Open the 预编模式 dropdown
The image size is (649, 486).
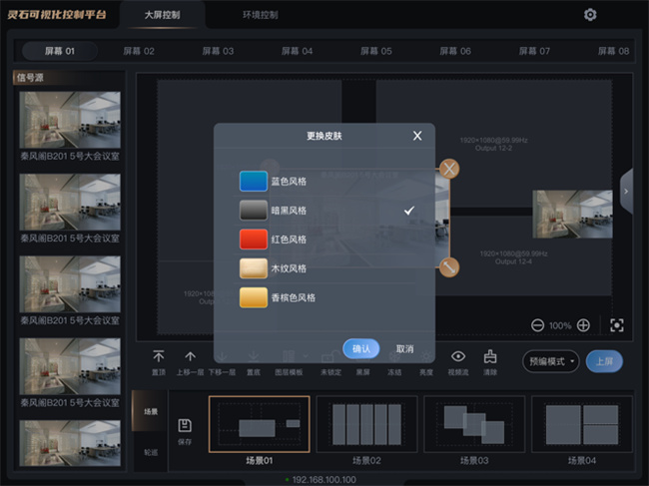point(551,361)
